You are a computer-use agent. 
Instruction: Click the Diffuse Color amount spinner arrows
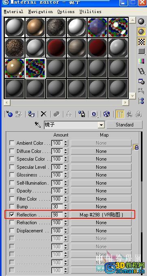point(66,151)
